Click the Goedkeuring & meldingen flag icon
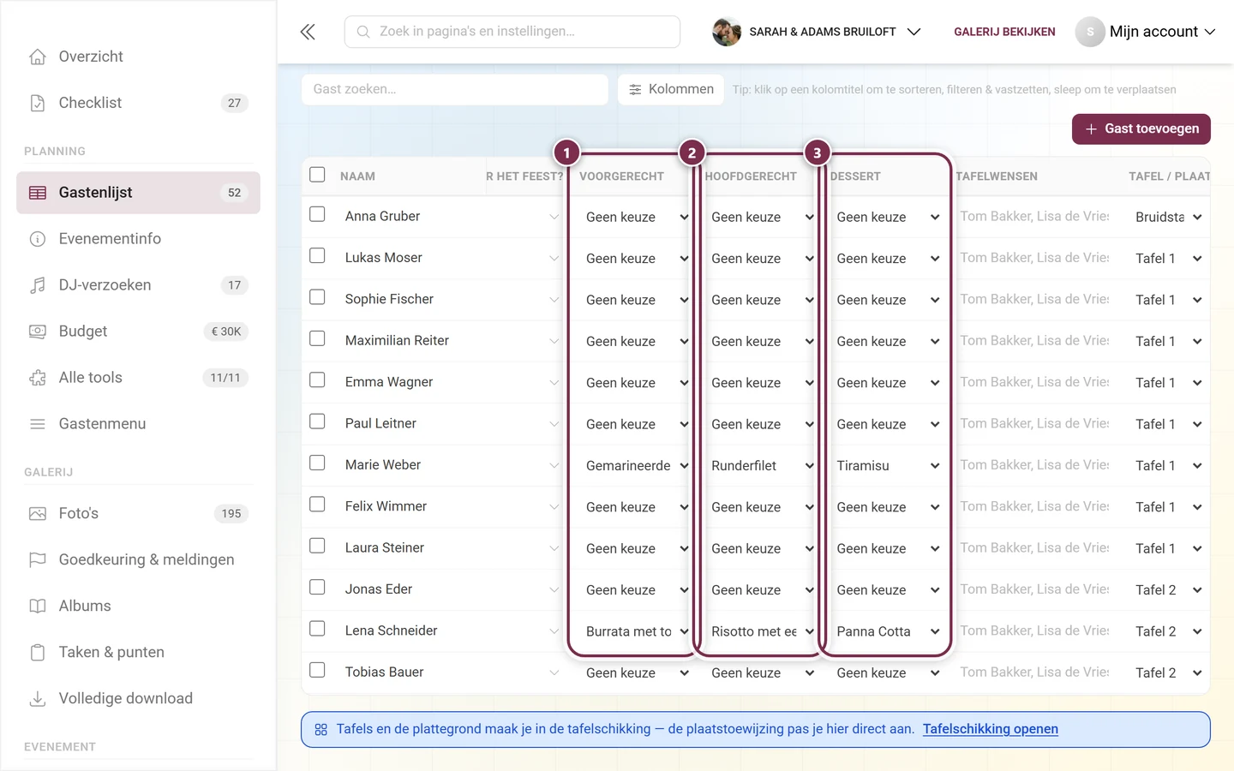 tap(38, 560)
